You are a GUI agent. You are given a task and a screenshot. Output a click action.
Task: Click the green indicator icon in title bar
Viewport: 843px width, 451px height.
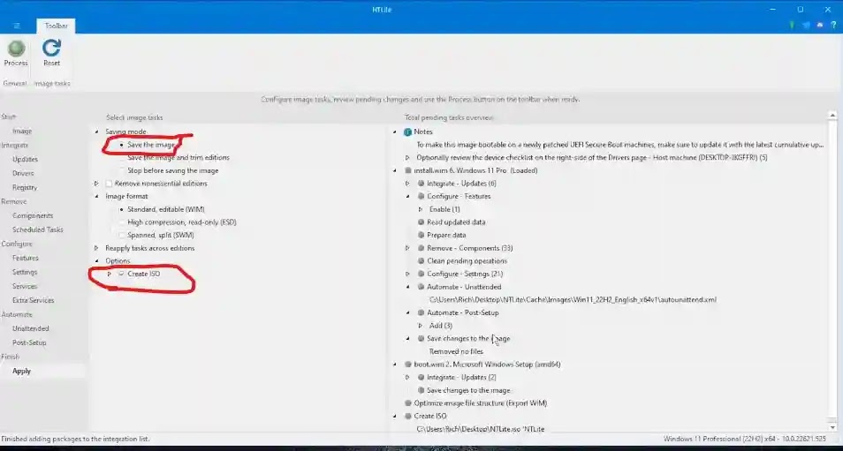pyautogui.click(x=792, y=26)
